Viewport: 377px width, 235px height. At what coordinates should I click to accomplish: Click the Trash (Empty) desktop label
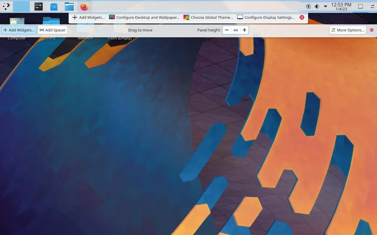119,38
